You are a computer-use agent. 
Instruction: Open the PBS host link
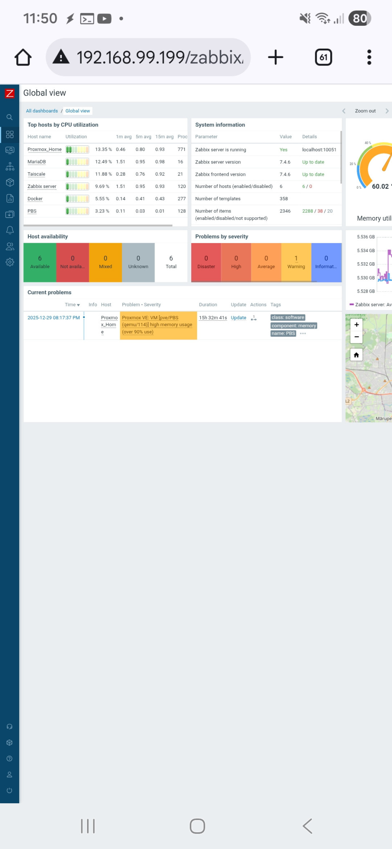click(32, 211)
